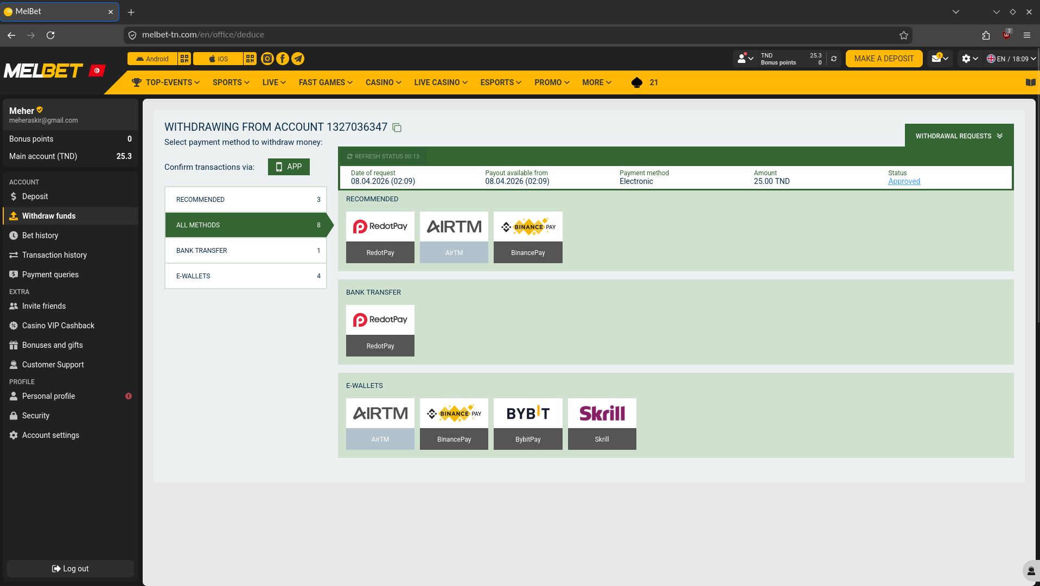Viewport: 1040px width, 586px height.
Task: Refresh the TND balance icon
Action: coord(834,59)
